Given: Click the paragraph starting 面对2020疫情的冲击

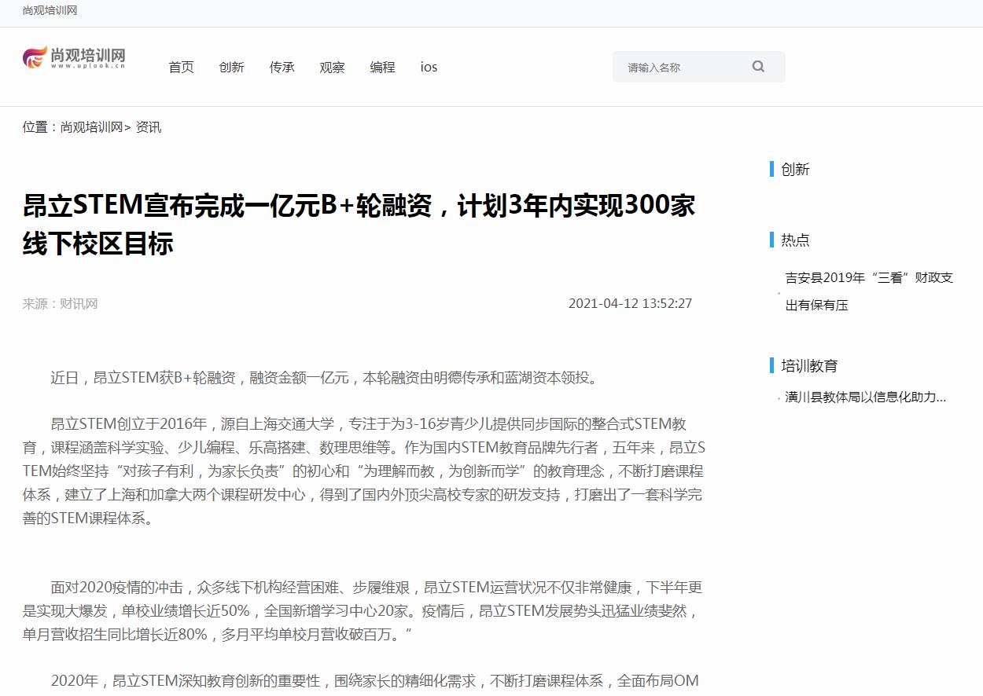Looking at the screenshot, I should pos(362,610).
